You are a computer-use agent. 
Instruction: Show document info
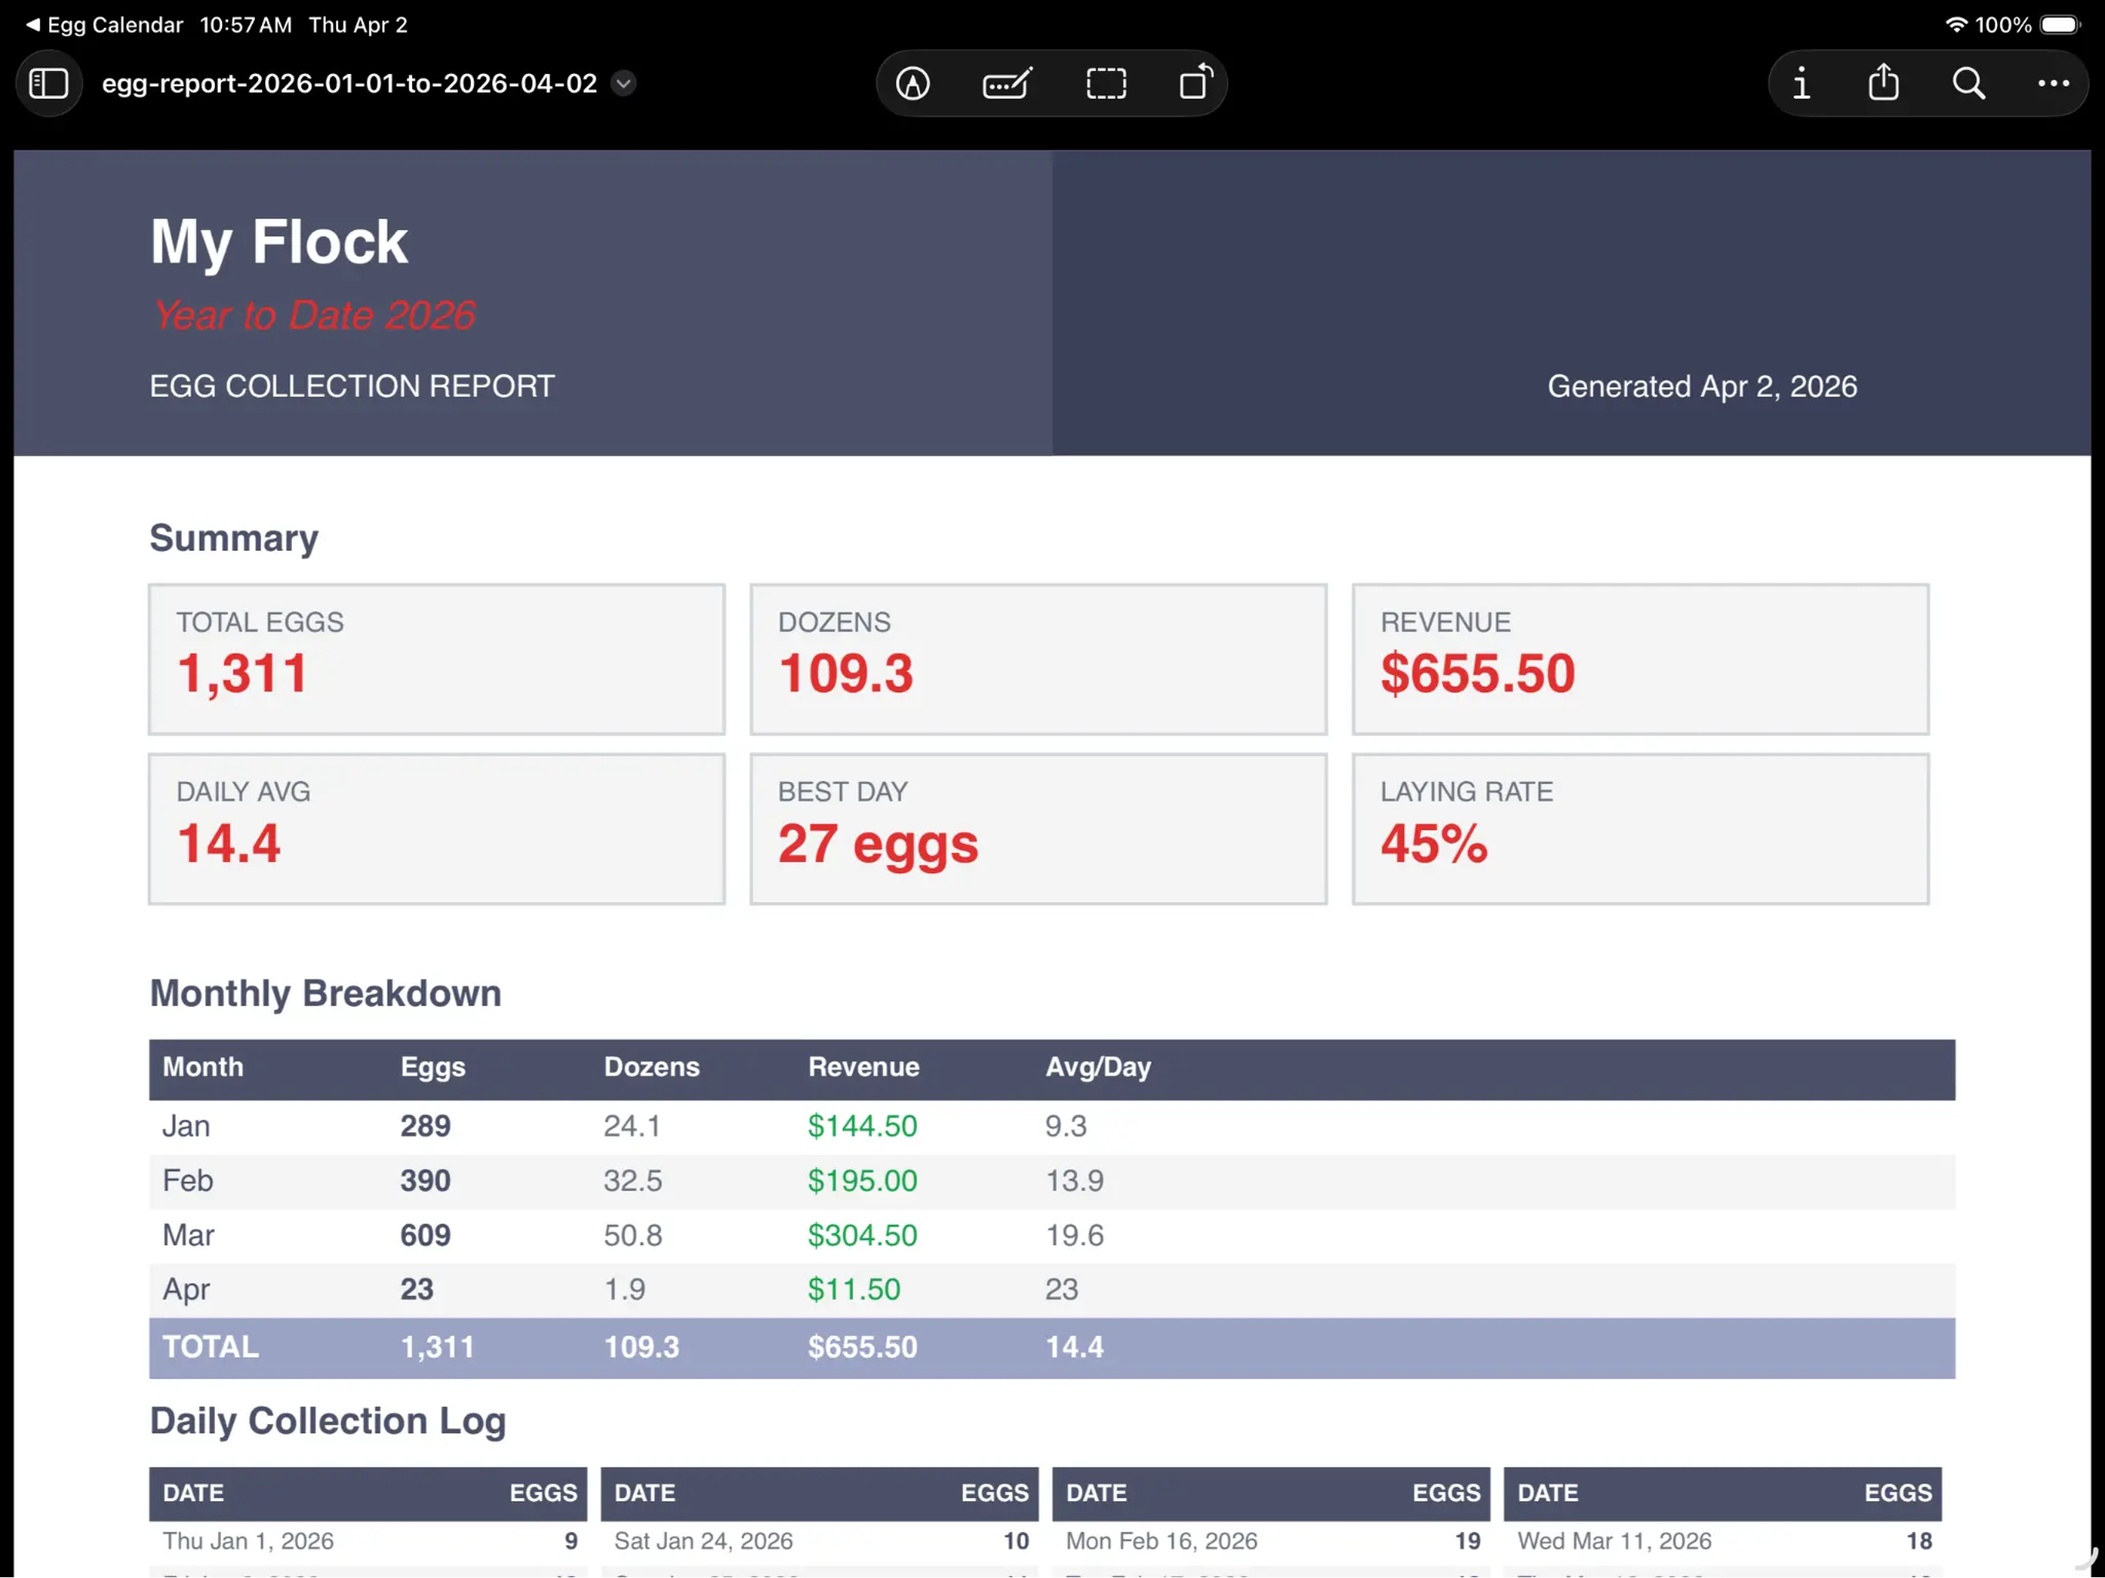[x=1801, y=84]
